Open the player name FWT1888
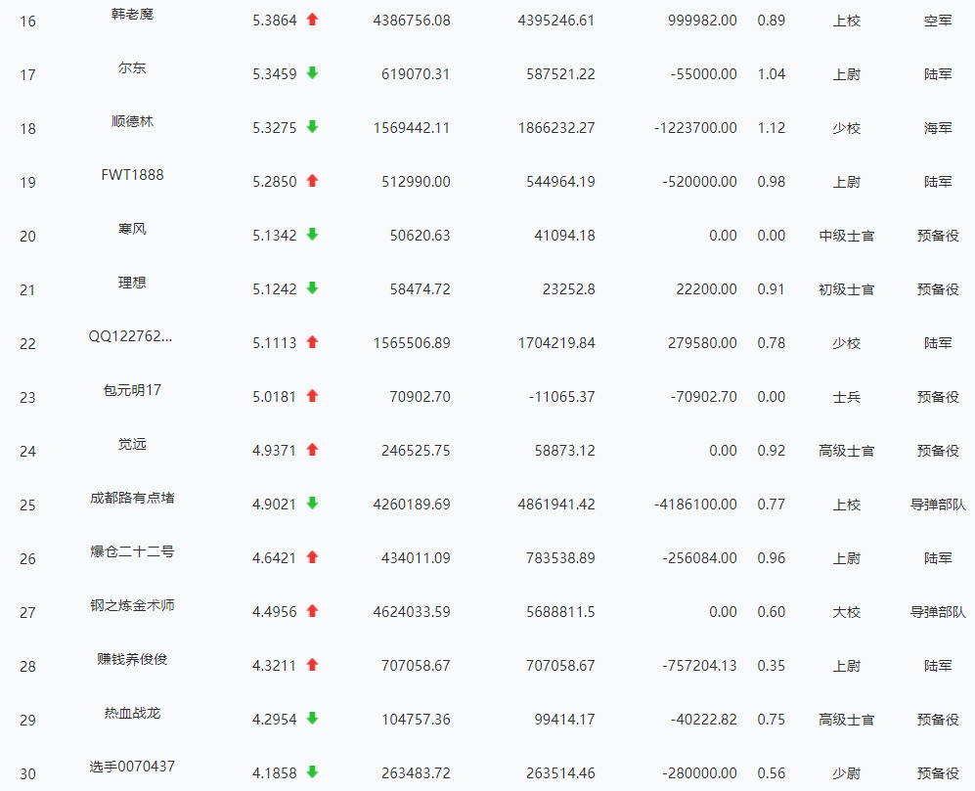 click(132, 175)
